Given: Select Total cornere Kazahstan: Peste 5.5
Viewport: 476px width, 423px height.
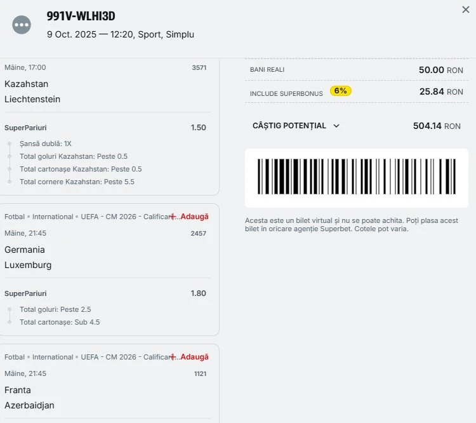Looking at the screenshot, I should point(77,182).
